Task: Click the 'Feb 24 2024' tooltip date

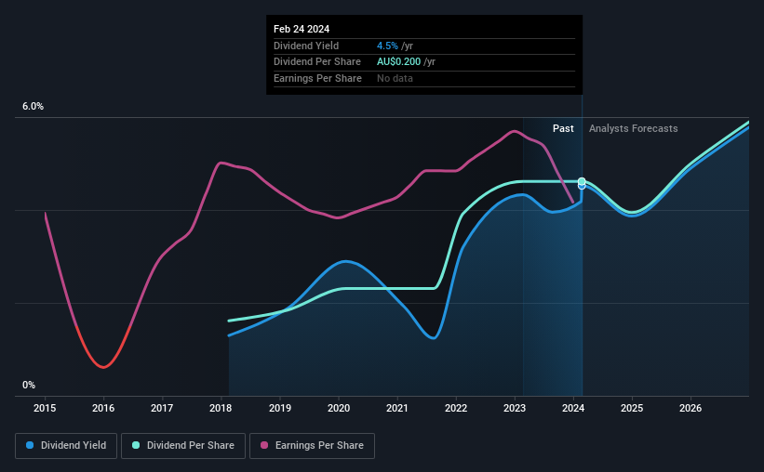Action: (302, 29)
